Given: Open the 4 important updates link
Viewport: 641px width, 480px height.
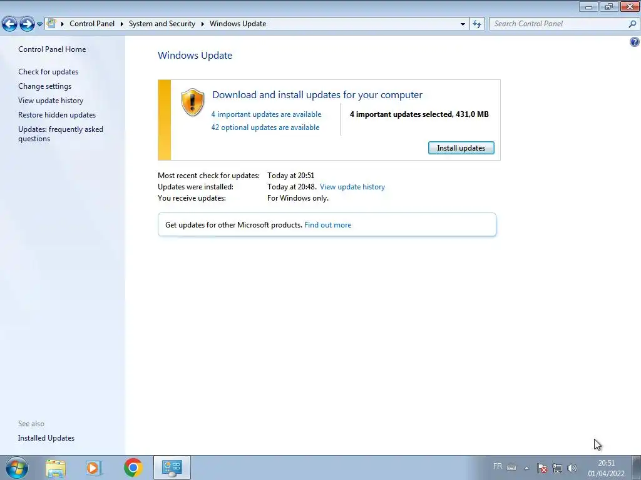Looking at the screenshot, I should point(266,114).
